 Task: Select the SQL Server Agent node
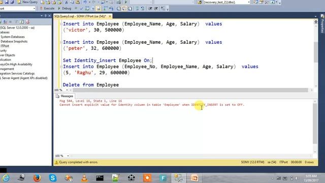(x=24, y=78)
